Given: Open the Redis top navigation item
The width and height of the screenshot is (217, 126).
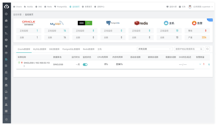Looking at the screenshot, I should (x=48, y=7).
